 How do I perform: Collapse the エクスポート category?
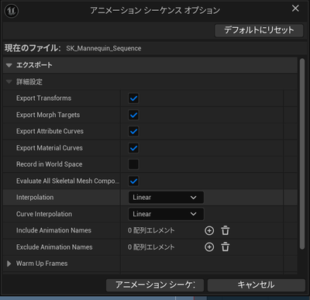[9, 65]
